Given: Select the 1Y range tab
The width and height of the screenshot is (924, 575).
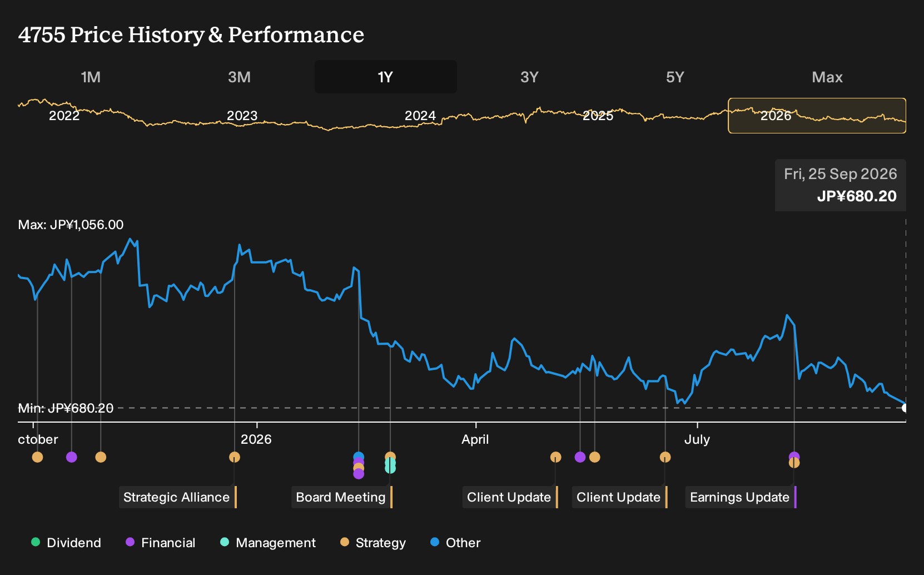Looking at the screenshot, I should click(386, 77).
